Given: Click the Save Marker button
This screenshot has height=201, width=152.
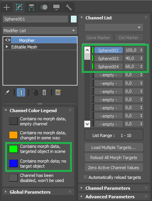Looking at the screenshot, I should coord(99,38).
